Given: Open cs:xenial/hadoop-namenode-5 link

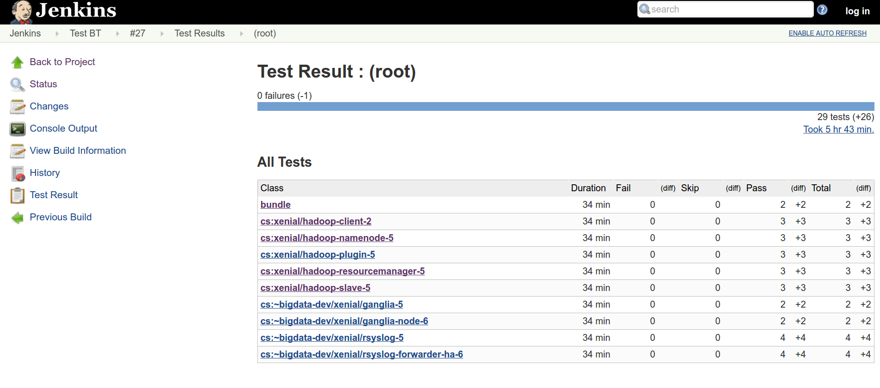Looking at the screenshot, I should 327,238.
